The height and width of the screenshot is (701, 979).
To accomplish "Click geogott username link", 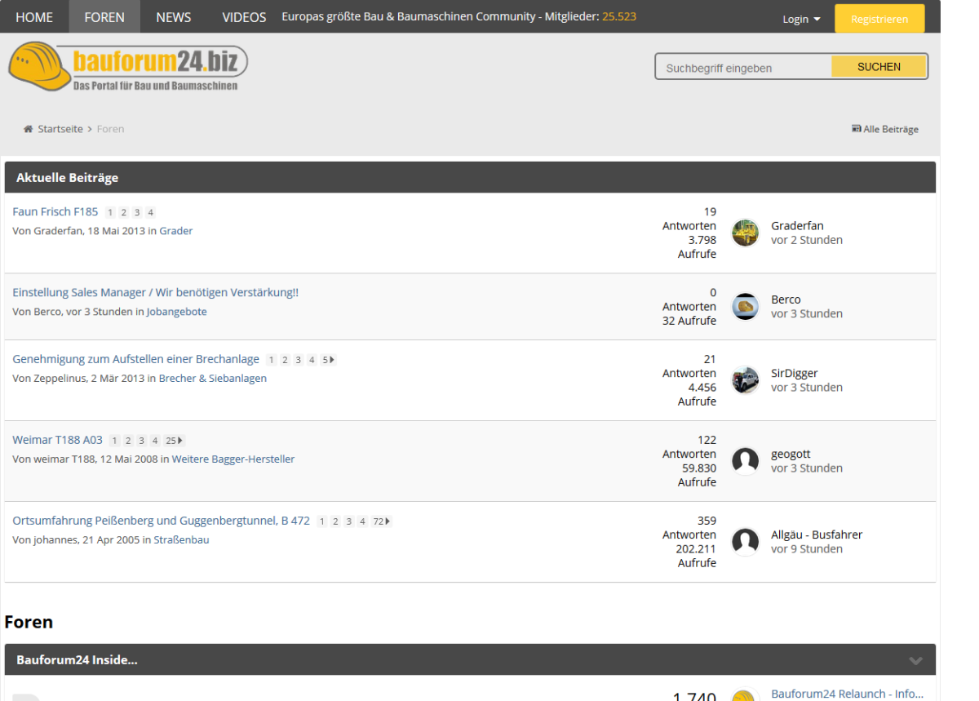I will [x=791, y=455].
